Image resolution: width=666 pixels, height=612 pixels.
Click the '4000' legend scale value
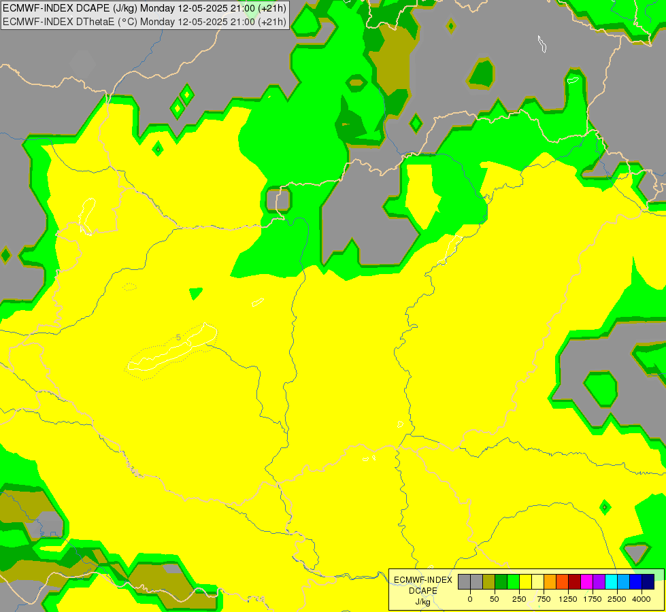tap(642, 599)
